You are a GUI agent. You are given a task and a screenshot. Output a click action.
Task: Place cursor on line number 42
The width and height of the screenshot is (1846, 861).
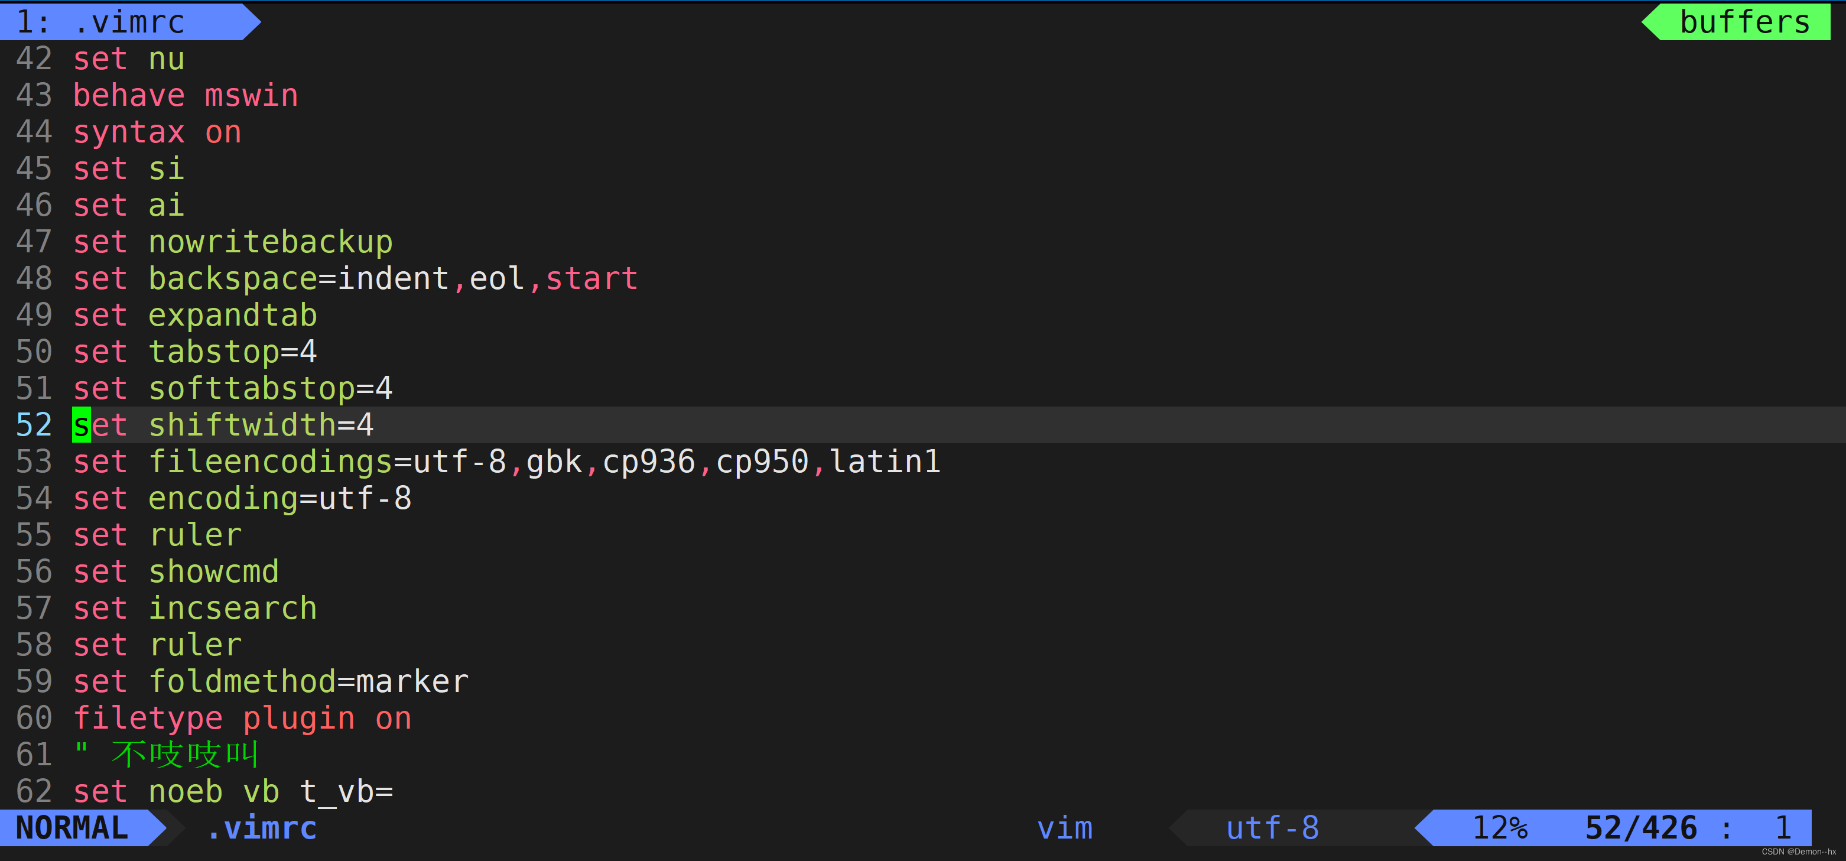click(34, 59)
